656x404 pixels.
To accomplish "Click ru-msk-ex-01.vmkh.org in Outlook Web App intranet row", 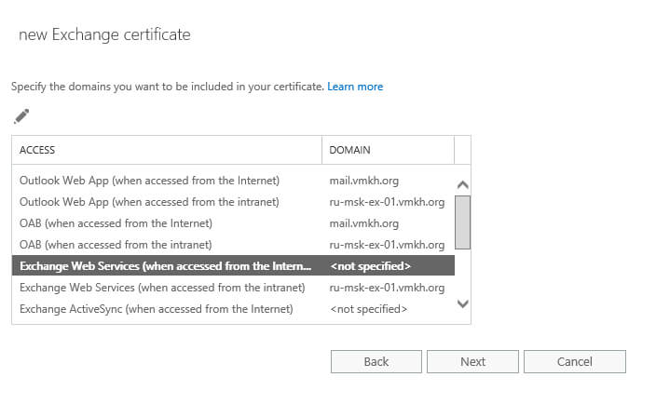I will coord(387,202).
